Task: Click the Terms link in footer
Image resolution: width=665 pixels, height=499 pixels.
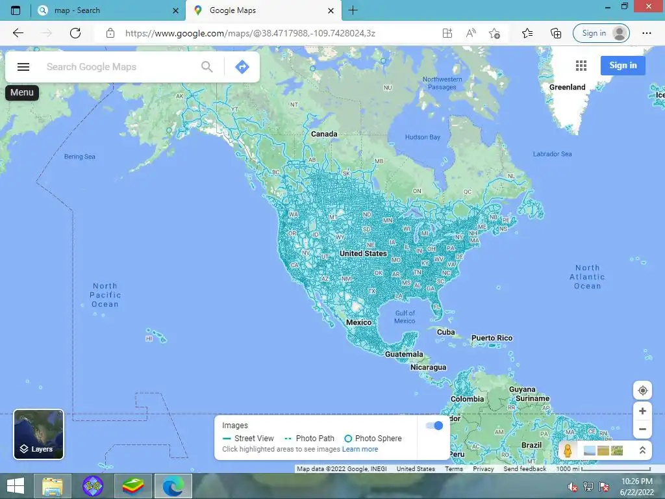Action: point(454,469)
